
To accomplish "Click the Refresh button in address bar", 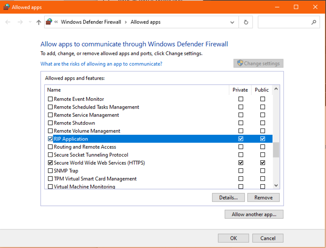I will click(x=246, y=22).
